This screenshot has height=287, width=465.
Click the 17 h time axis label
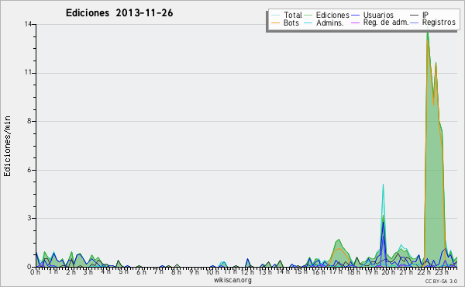coord(336,271)
